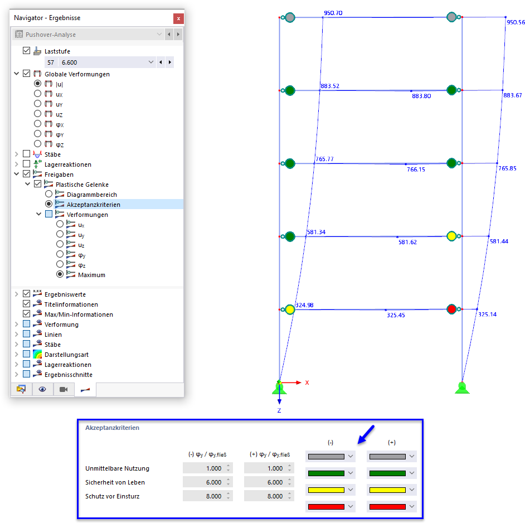Expand the Ergebnisschnitte node
525x523 pixels.
(x=16, y=374)
